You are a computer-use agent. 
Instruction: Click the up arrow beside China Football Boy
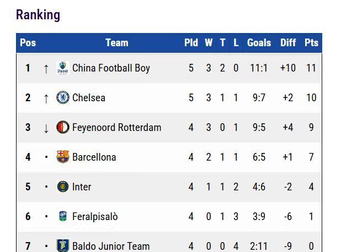click(46, 69)
